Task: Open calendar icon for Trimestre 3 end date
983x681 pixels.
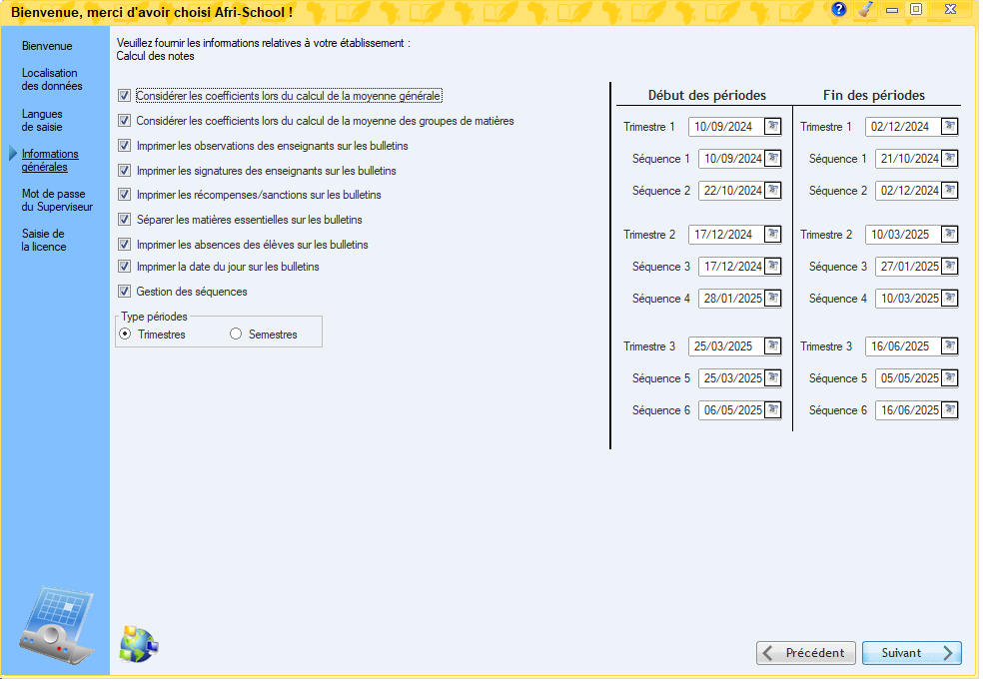Action: (x=952, y=347)
